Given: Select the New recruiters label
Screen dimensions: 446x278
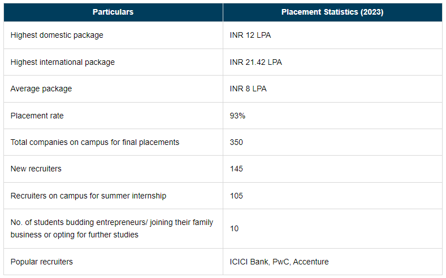Looking at the screenshot, I should tap(36, 169).
